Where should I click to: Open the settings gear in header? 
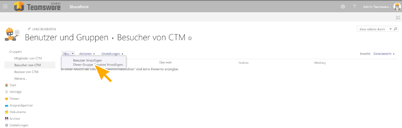[x=343, y=7]
